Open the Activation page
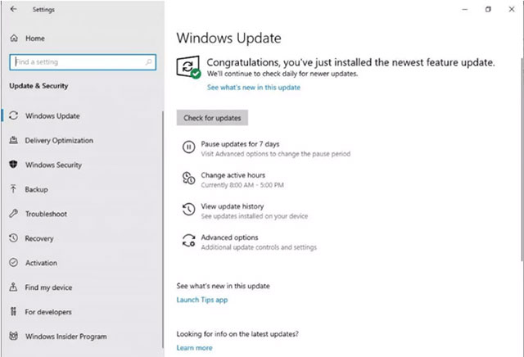This screenshot has height=357, width=524. (x=41, y=263)
